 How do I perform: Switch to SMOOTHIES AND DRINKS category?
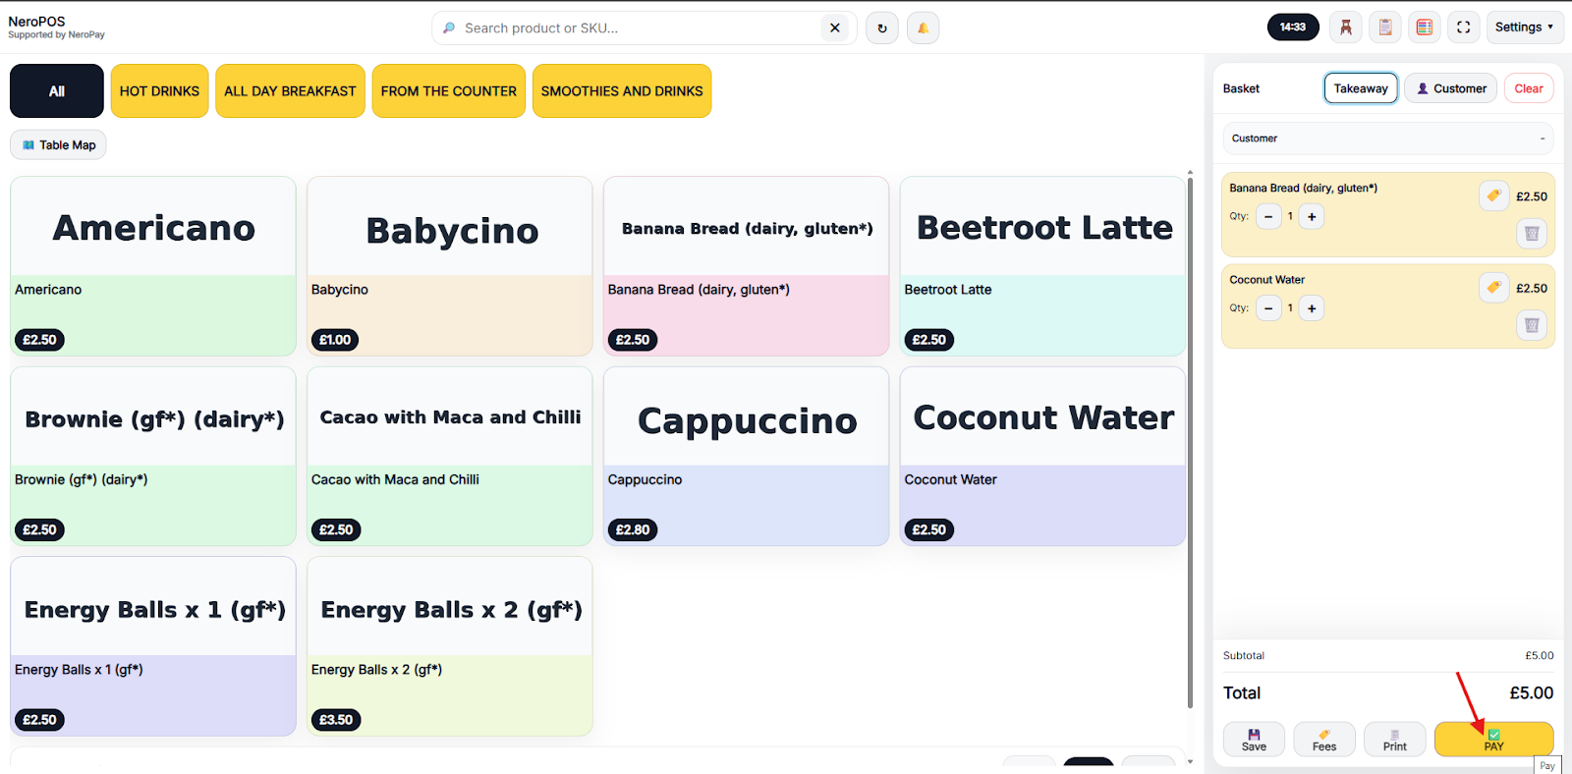pos(622,91)
